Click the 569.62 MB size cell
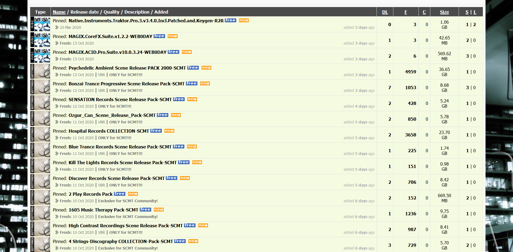 (444, 56)
